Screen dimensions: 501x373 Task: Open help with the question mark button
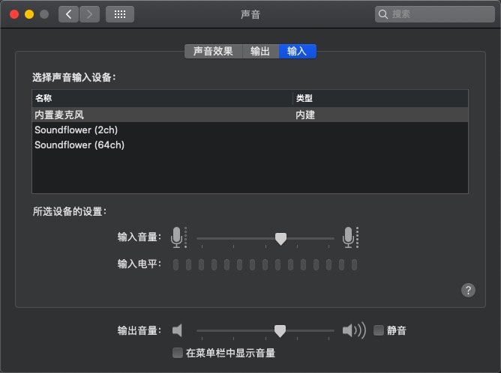(x=468, y=290)
